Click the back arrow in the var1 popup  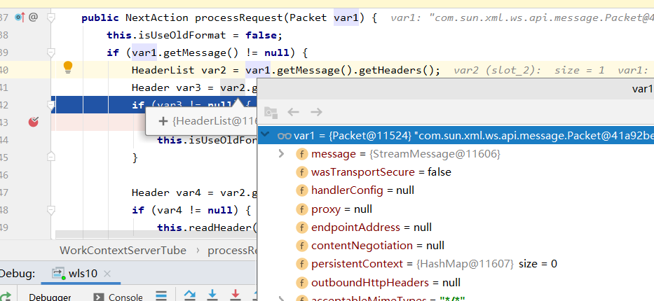(294, 112)
